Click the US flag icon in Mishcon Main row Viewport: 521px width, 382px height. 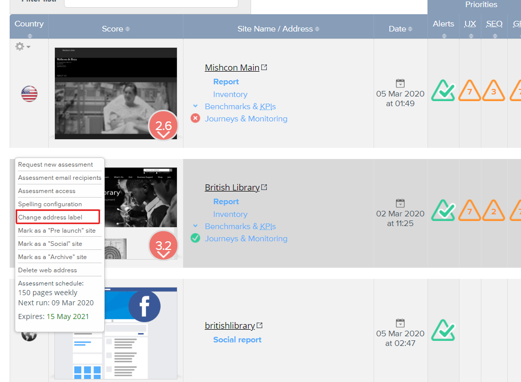click(x=29, y=93)
